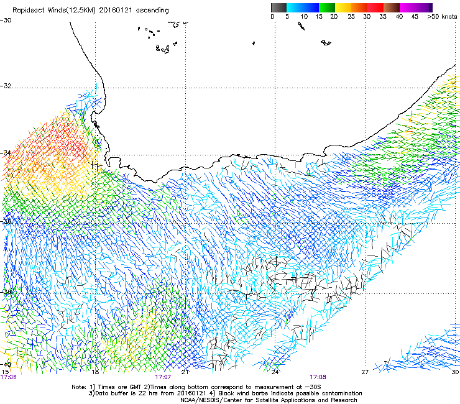Image resolution: width=460 pixels, height=404 pixels.
Task: Click the dark purple 45–50 knots segment
Action: click(424, 7)
